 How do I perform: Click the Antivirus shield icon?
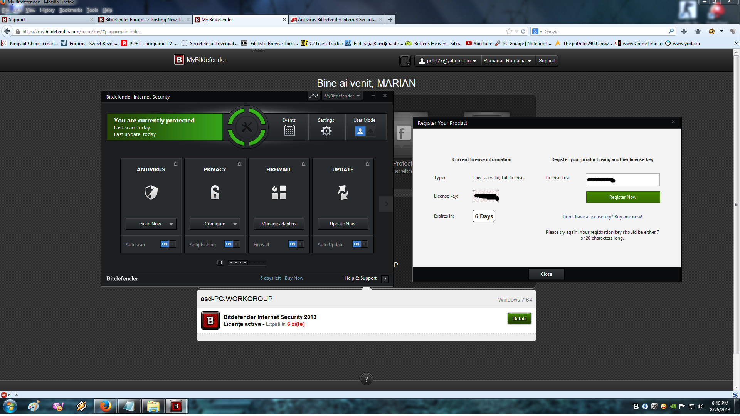(x=151, y=192)
